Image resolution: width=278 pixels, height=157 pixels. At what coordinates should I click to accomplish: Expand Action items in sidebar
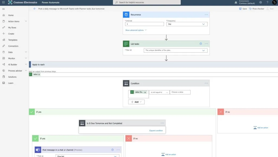(26, 21)
